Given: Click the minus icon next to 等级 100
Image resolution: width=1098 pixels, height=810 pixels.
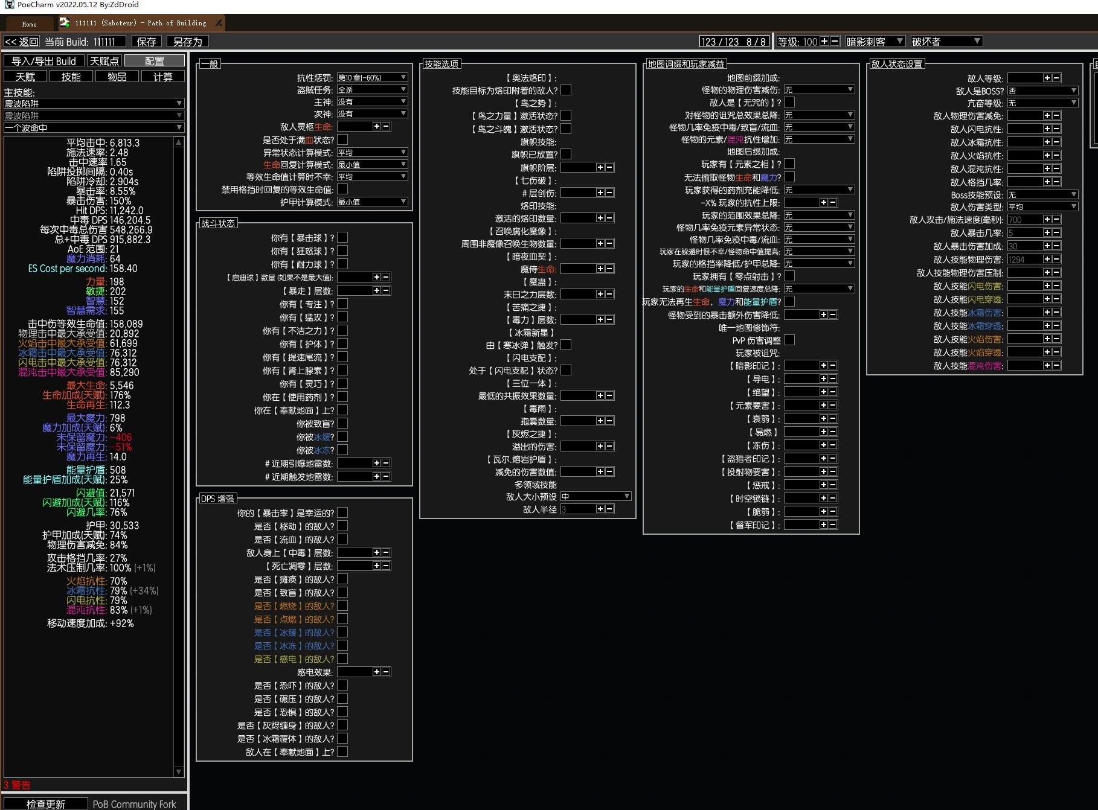Looking at the screenshot, I should pyautogui.click(x=835, y=42).
